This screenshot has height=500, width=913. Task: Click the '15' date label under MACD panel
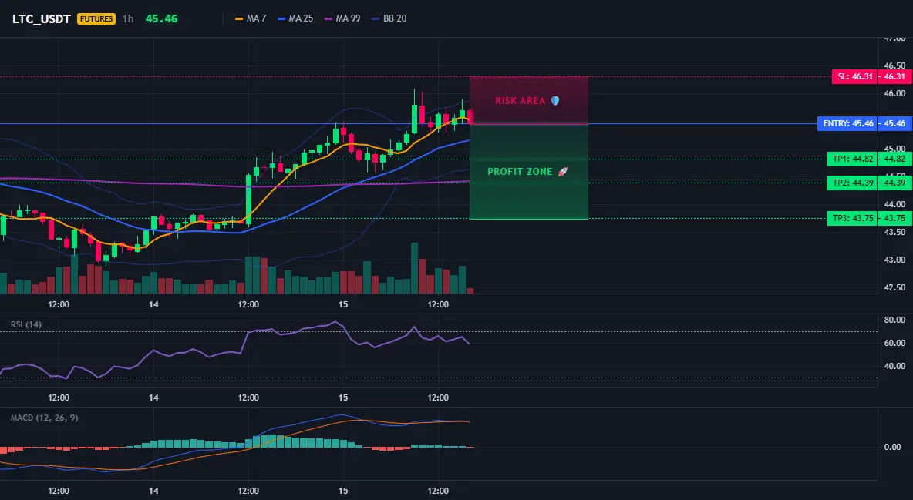[344, 491]
